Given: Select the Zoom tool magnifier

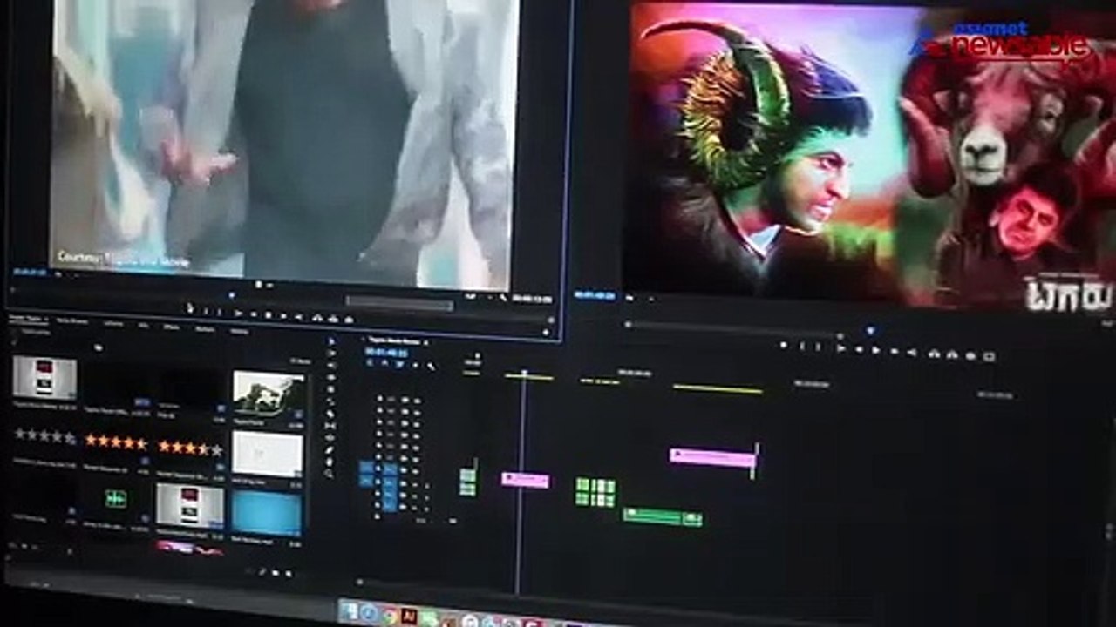Looking at the screenshot, I should pos(329,474).
